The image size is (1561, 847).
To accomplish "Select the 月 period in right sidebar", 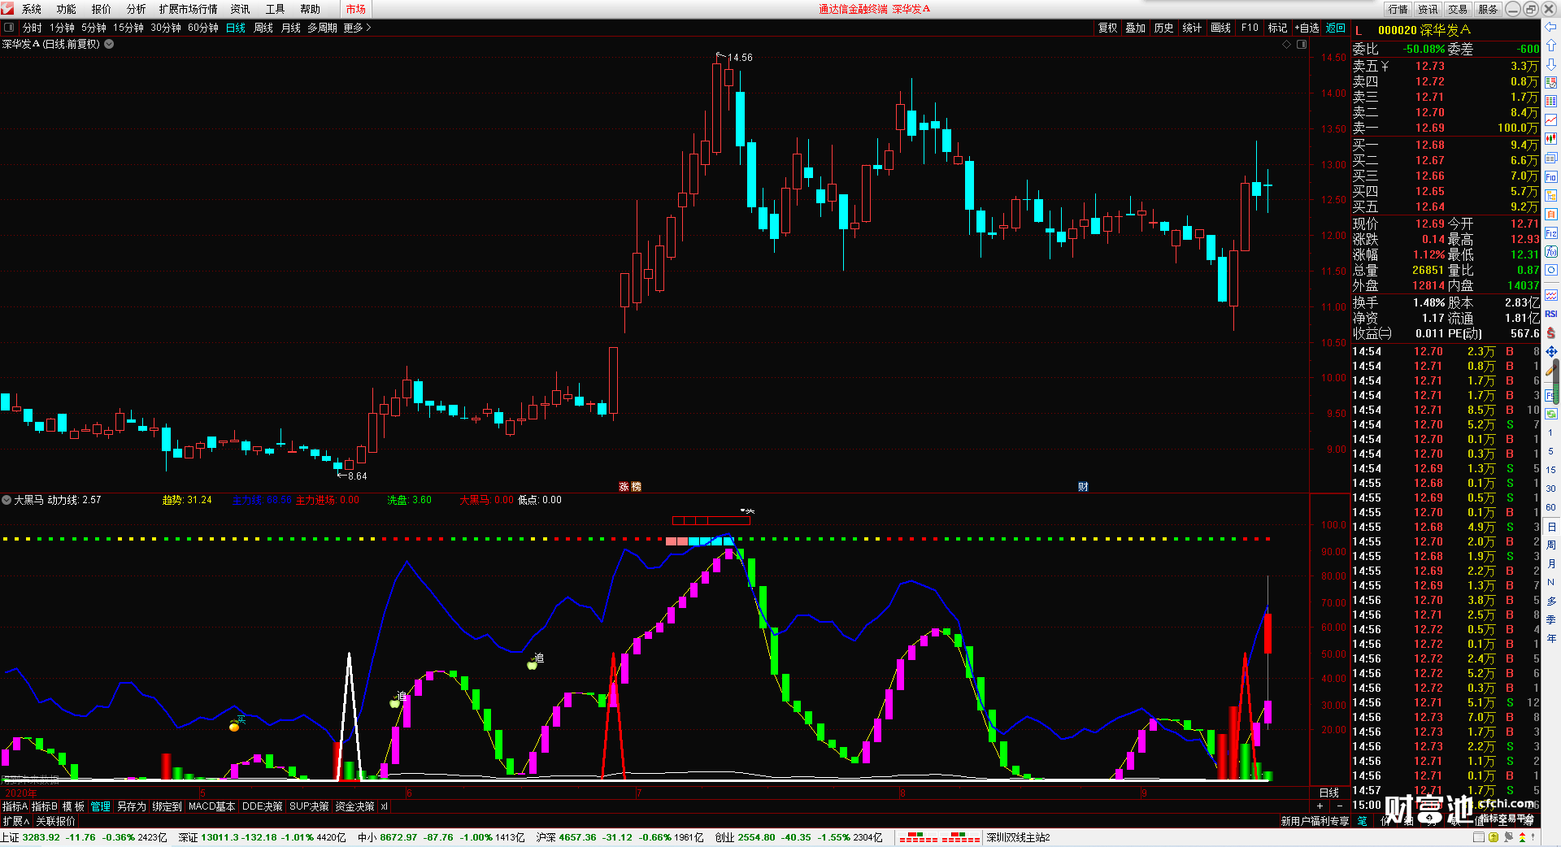I will tap(1550, 563).
